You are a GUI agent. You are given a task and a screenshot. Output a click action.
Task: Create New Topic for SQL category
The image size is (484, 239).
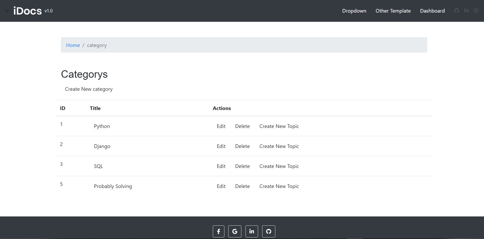click(x=279, y=166)
